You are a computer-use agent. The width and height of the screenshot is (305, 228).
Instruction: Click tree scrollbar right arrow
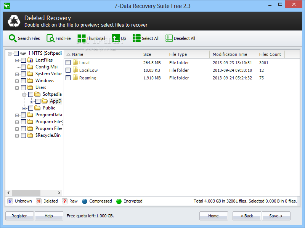pos(59,193)
